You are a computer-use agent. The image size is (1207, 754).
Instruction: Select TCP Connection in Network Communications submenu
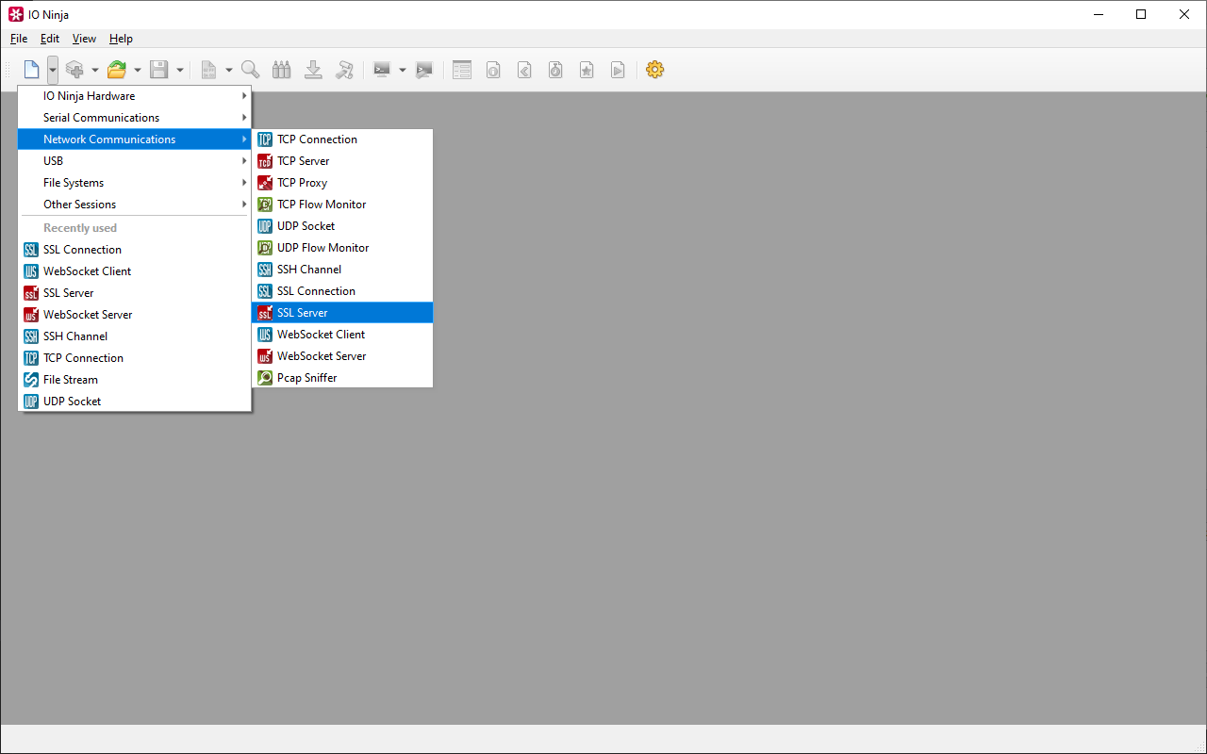pos(342,139)
